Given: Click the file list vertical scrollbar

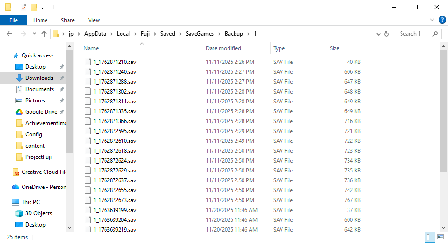Looking at the screenshot, I should pos(444,113).
